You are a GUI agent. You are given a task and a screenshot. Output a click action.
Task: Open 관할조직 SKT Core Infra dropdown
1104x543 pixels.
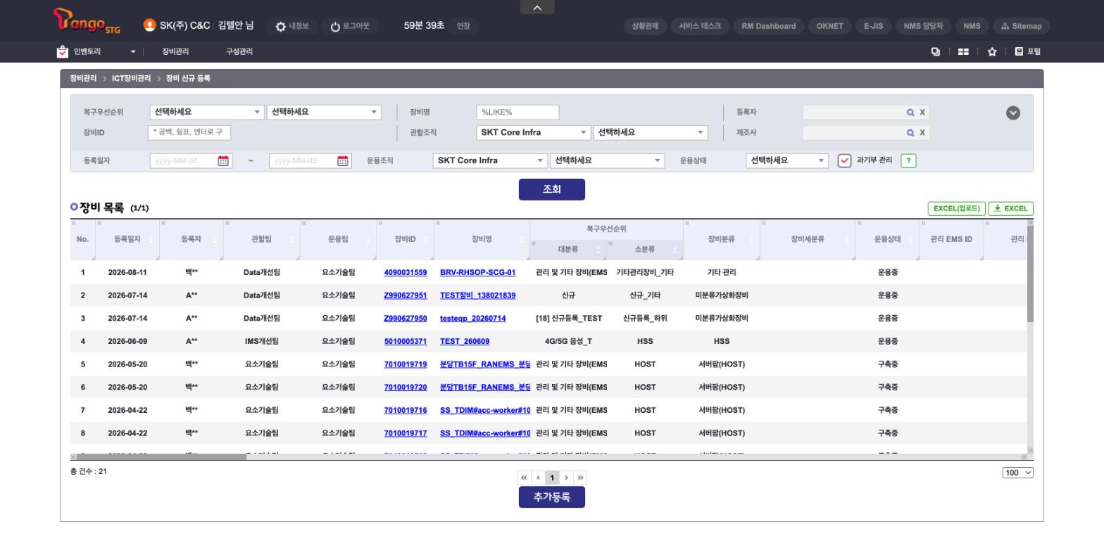[534, 132]
